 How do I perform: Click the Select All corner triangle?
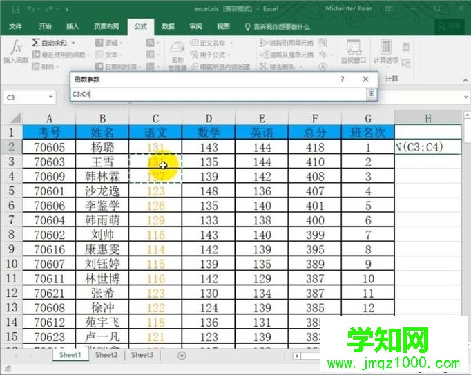point(15,118)
